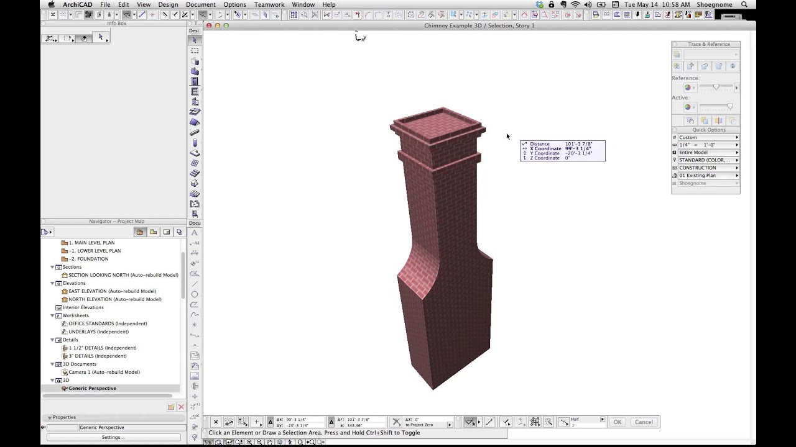Open the Options menu
This screenshot has height=447, width=796.
[234, 5]
